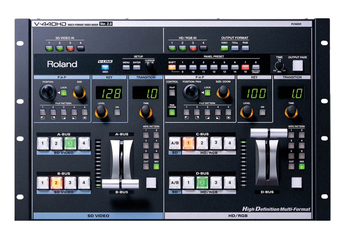This screenshot has width=347, height=239.
Task: Select the red panel preset 7 button
Action: (x=245, y=67)
